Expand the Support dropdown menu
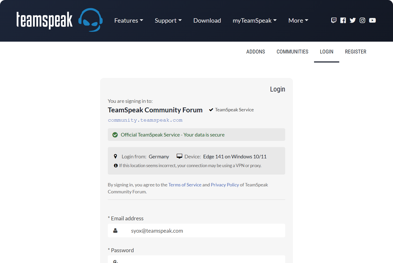 pyautogui.click(x=168, y=21)
